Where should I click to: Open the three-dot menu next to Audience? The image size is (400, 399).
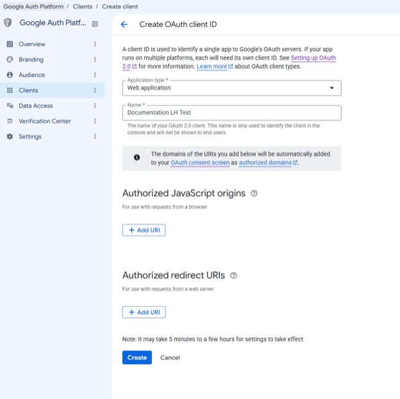95,75
